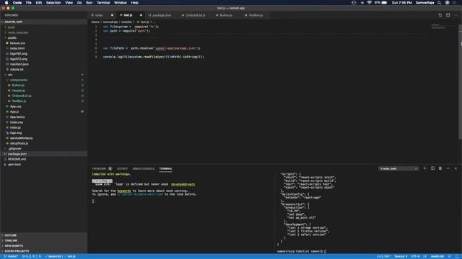
Task: Open serviceWorker.js in the explorer
Action: pos(43,138)
